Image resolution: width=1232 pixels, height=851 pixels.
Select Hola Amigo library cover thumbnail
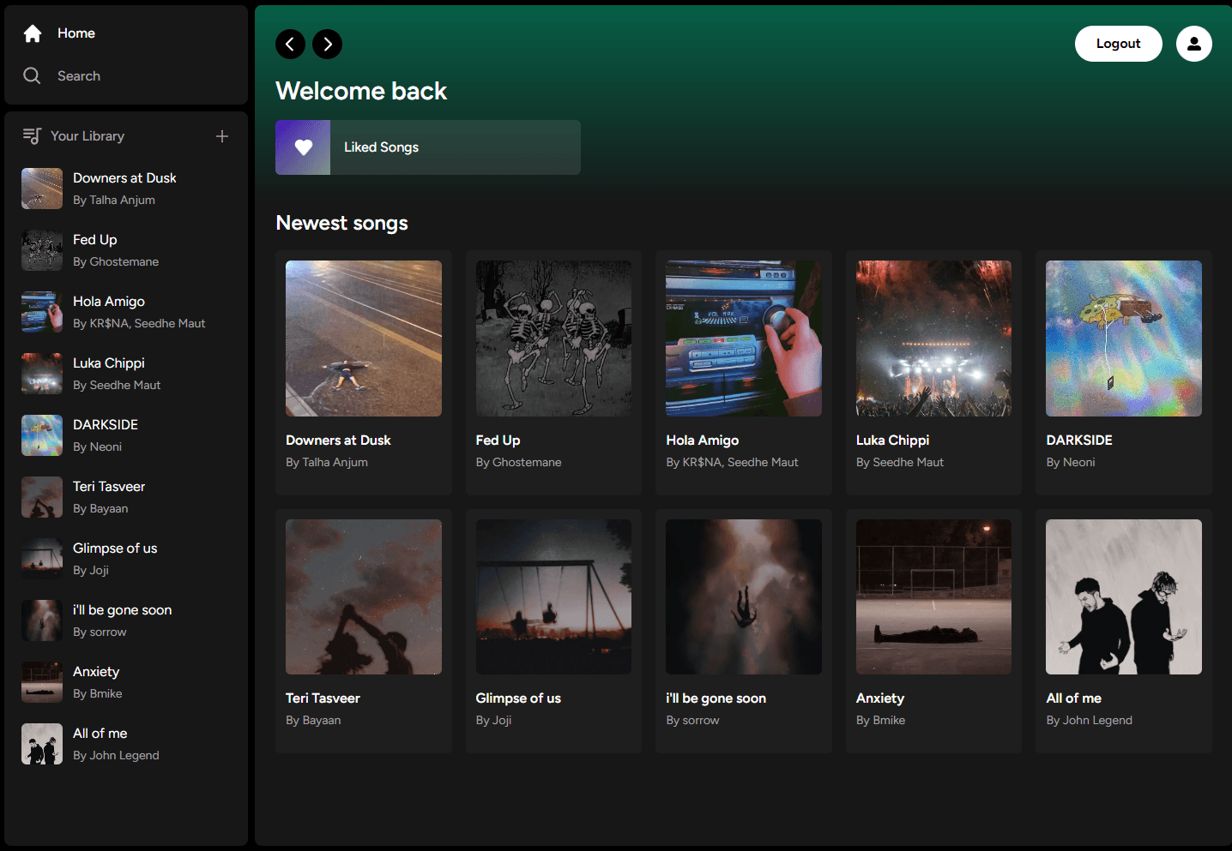click(42, 312)
